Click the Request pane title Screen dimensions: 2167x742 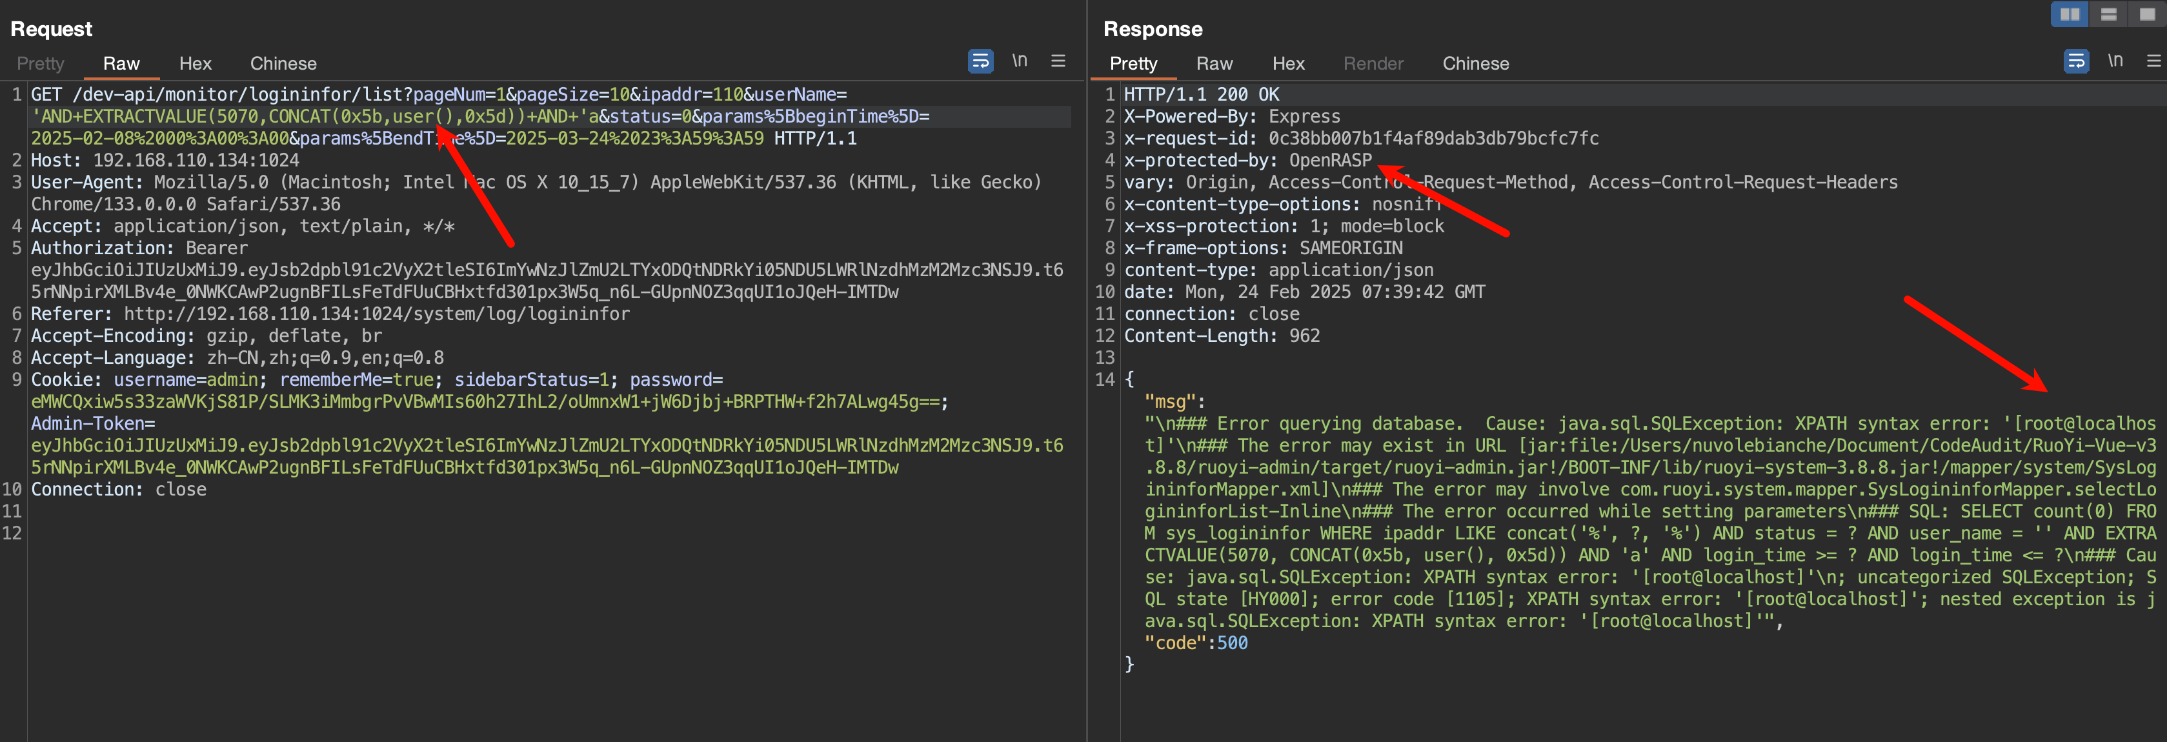pyautogui.click(x=52, y=30)
